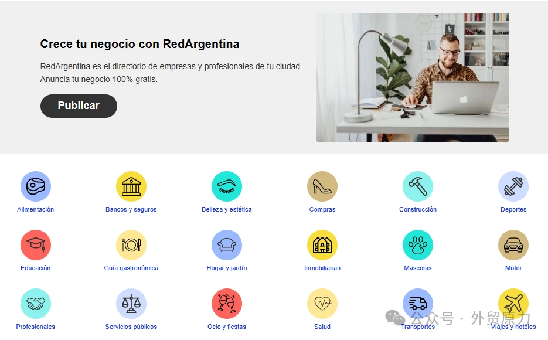Screen dimensions: 548x340
Task: Select the Deportes dumbbell icon
Action: pos(513,186)
